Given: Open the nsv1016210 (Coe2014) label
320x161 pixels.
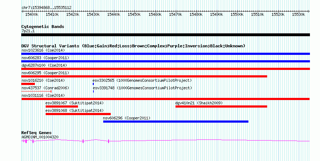Looking at the screenshot, I should [43, 80].
